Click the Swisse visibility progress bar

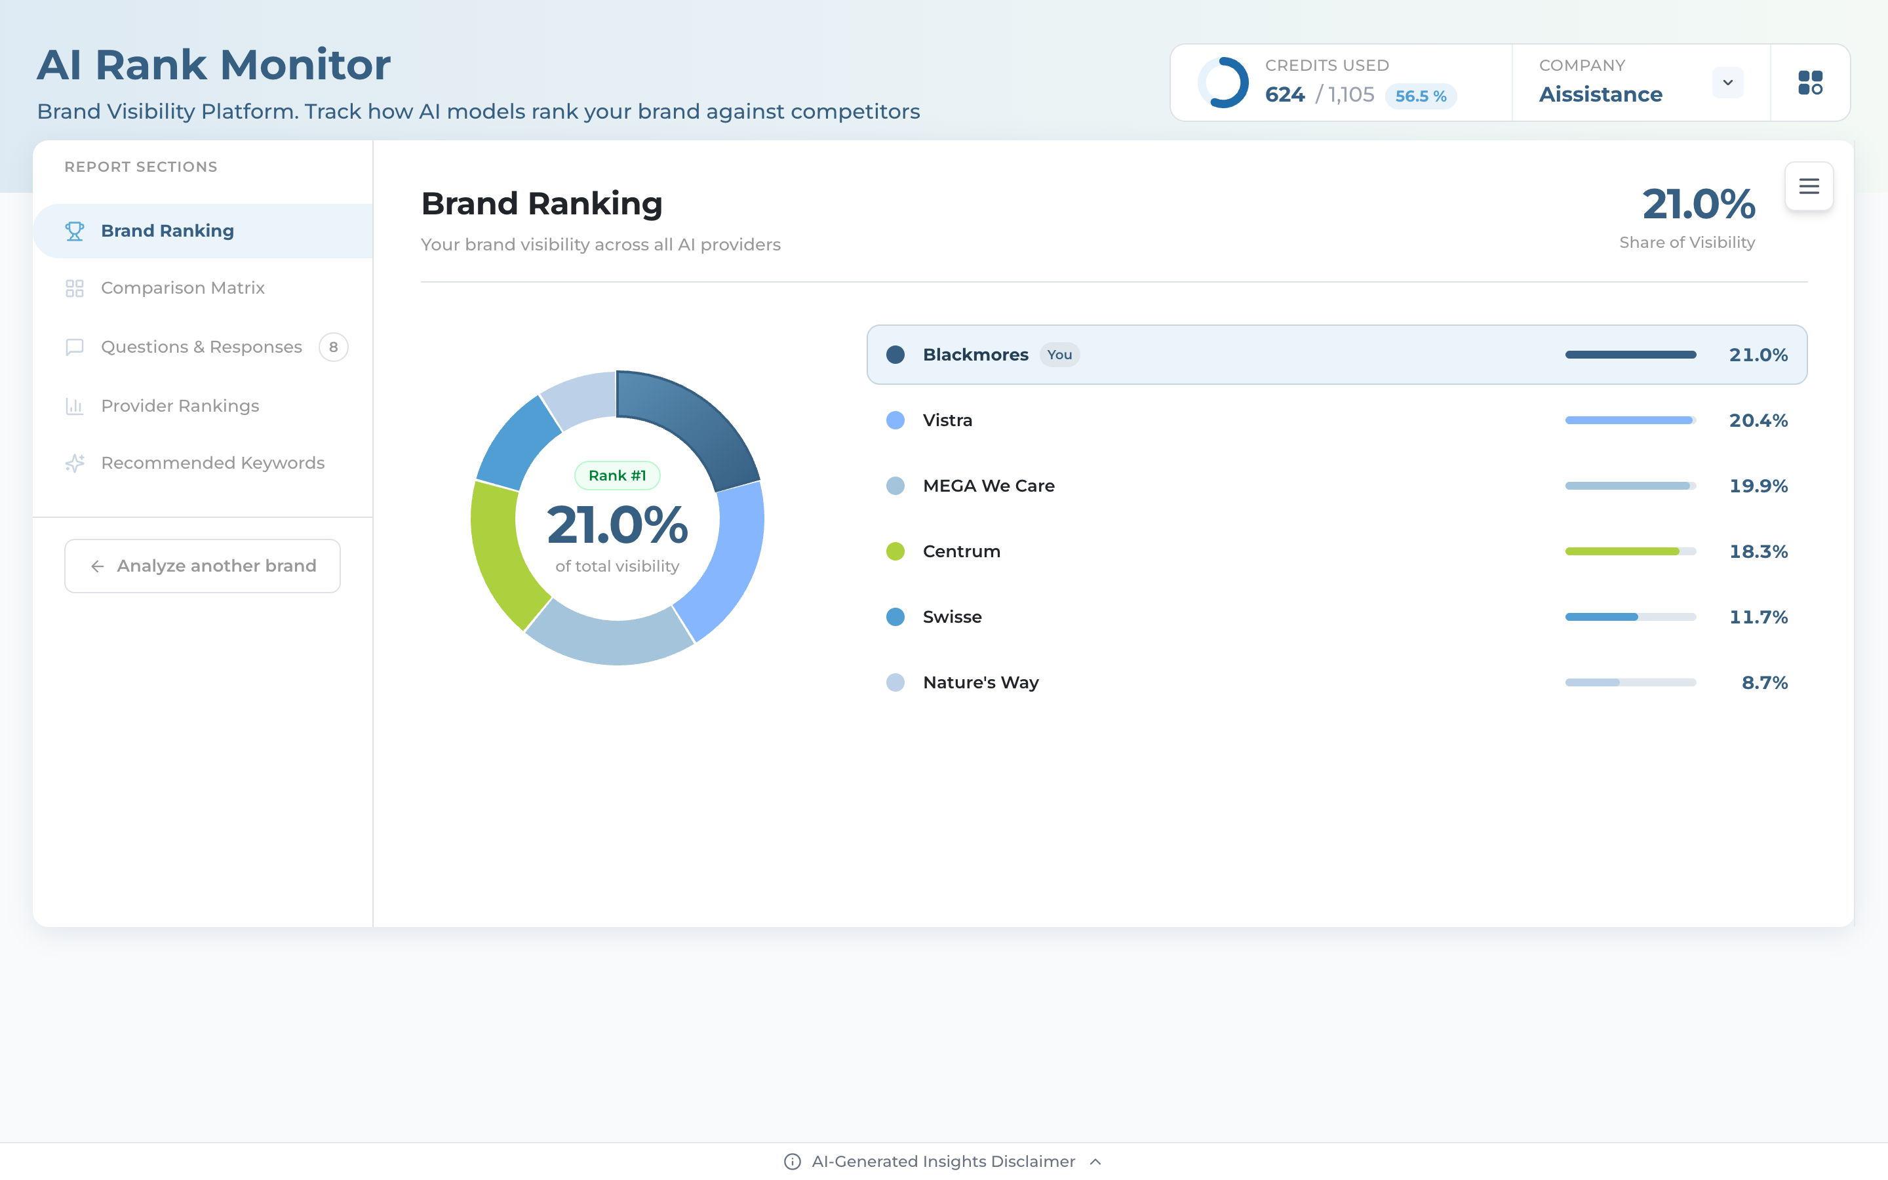(x=1630, y=618)
